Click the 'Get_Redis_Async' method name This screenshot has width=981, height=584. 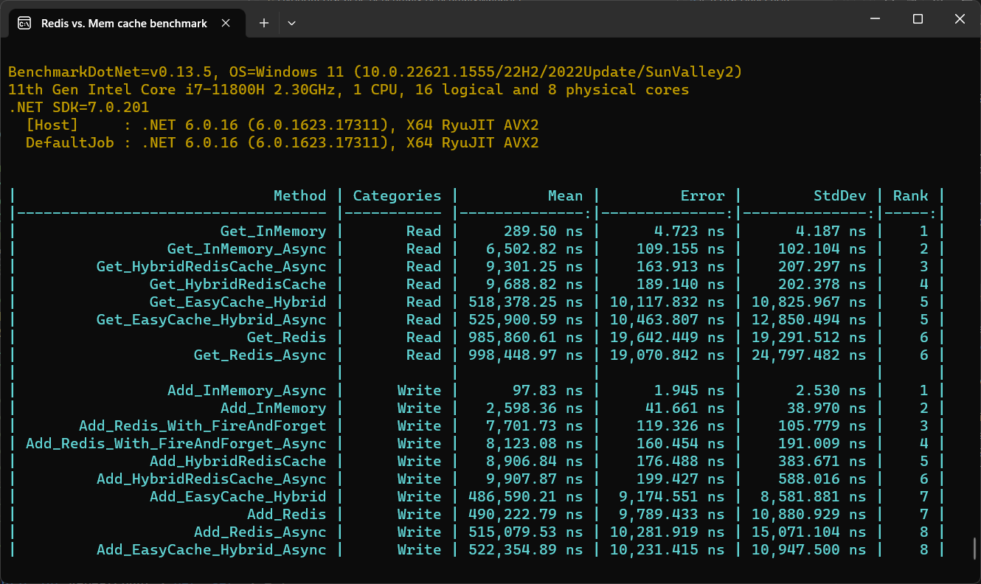[x=260, y=355]
